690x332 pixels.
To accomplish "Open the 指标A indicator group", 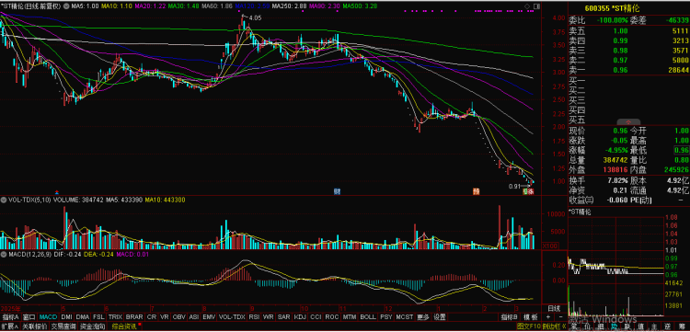I will point(10,317).
